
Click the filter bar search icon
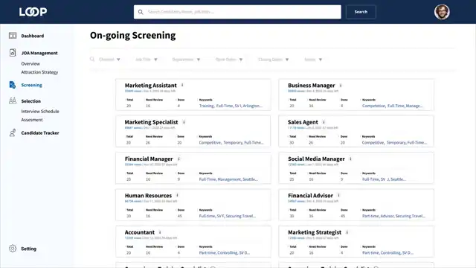click(x=92, y=59)
